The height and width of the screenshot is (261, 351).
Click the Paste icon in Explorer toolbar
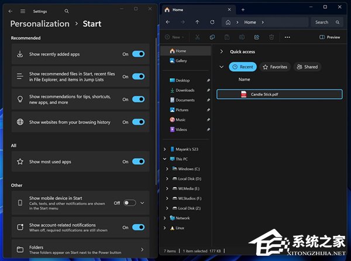point(227,37)
